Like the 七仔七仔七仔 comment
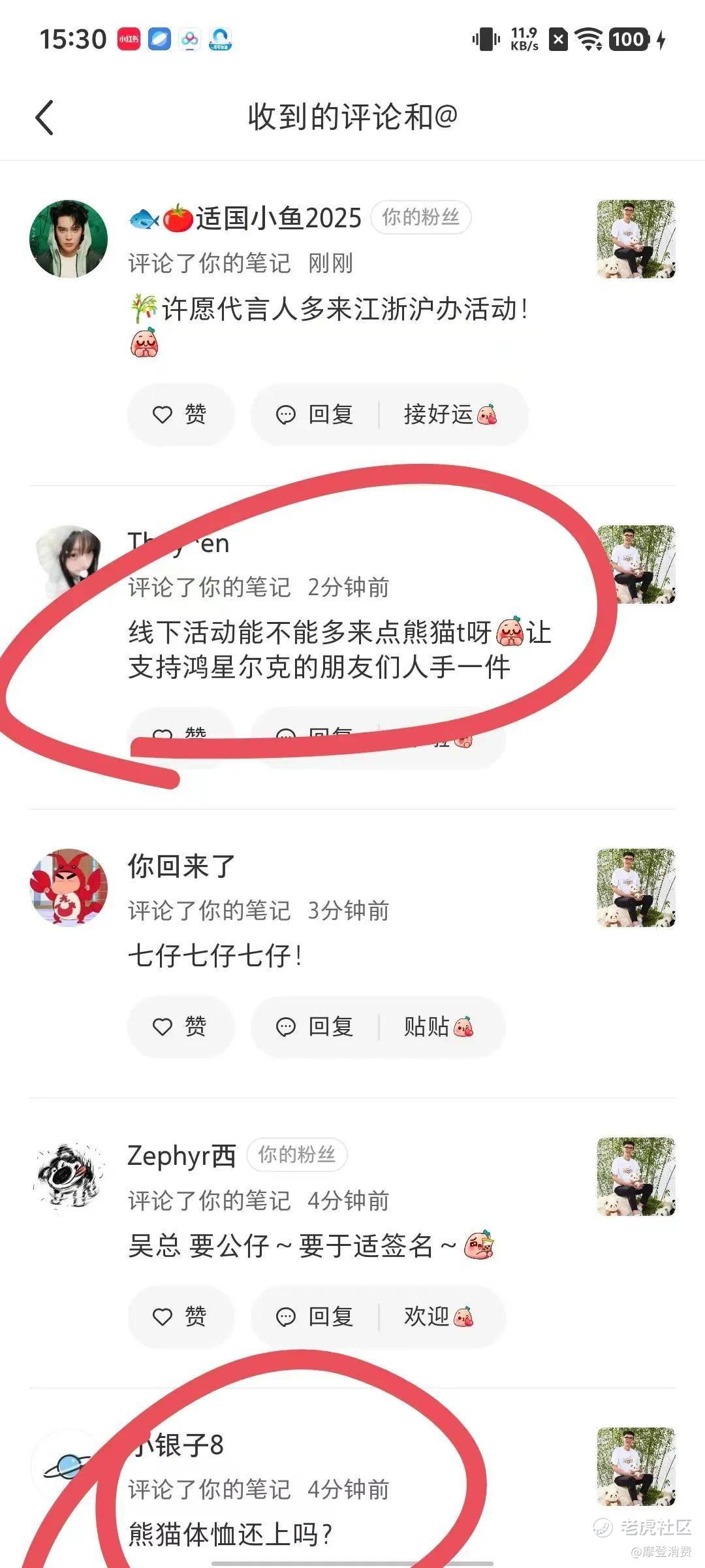Viewport: 705px width, 1568px height. tap(180, 1026)
